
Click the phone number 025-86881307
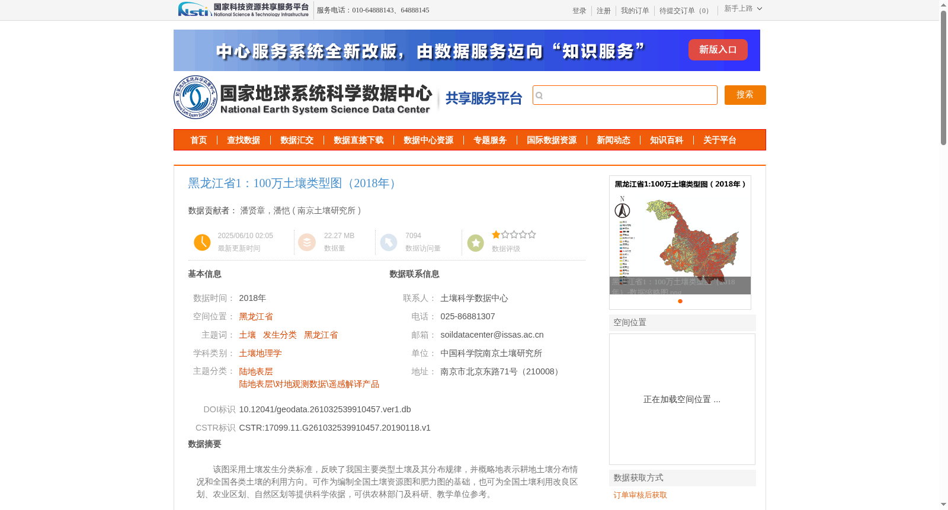(467, 317)
